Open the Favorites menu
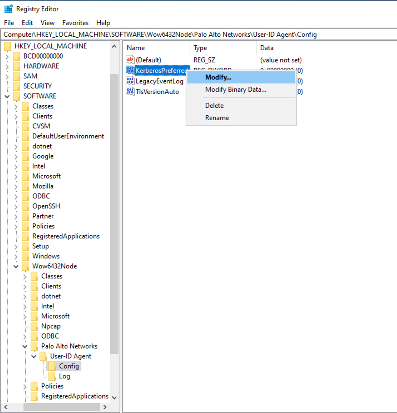 tap(75, 23)
